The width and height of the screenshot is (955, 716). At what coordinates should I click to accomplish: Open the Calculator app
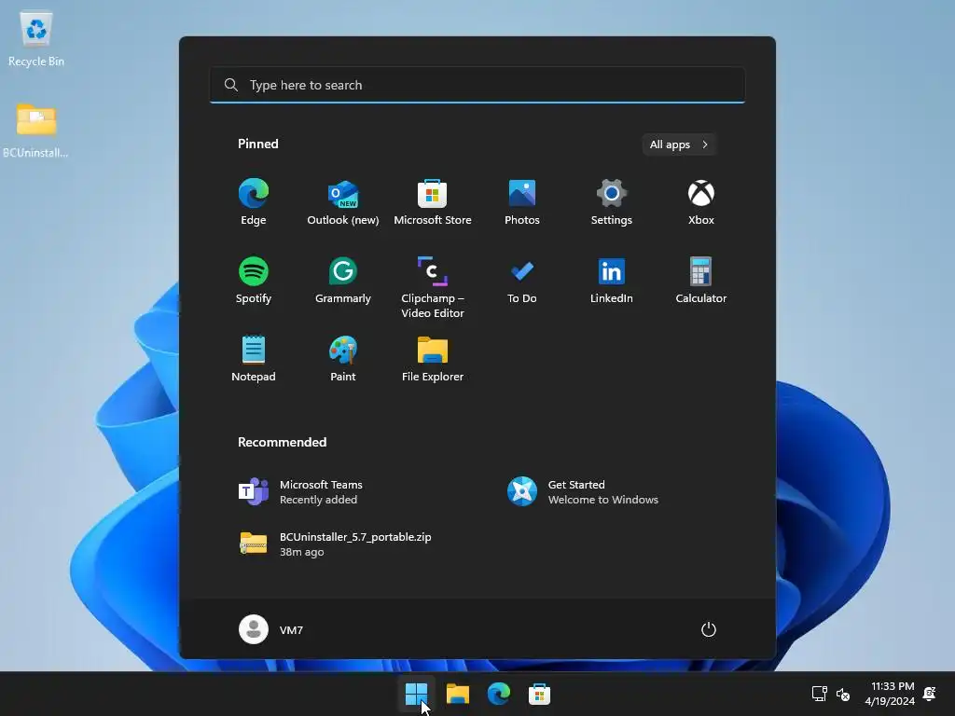tap(701, 280)
